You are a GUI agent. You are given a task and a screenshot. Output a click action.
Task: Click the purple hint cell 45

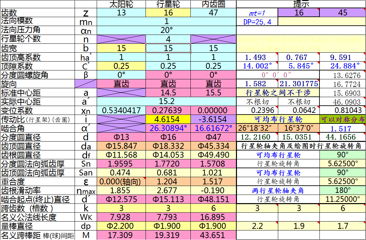point(343,13)
